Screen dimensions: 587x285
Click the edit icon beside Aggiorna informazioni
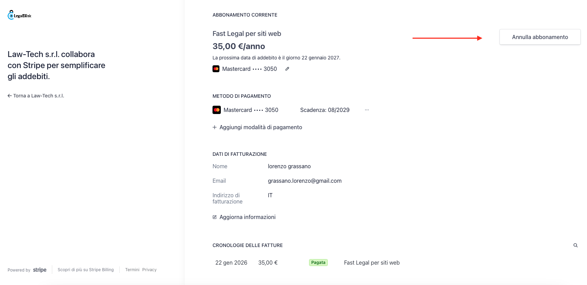(215, 217)
